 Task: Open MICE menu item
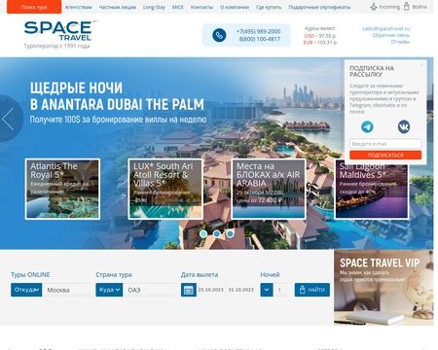(x=178, y=7)
